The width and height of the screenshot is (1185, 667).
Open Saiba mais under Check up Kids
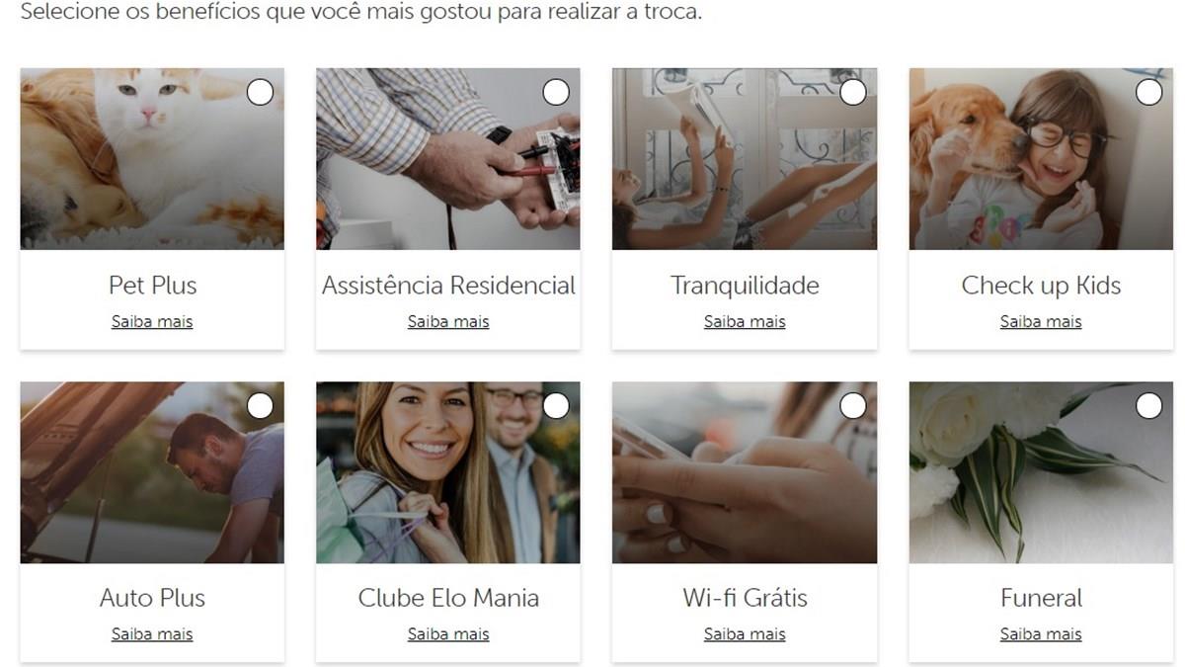tap(1041, 321)
